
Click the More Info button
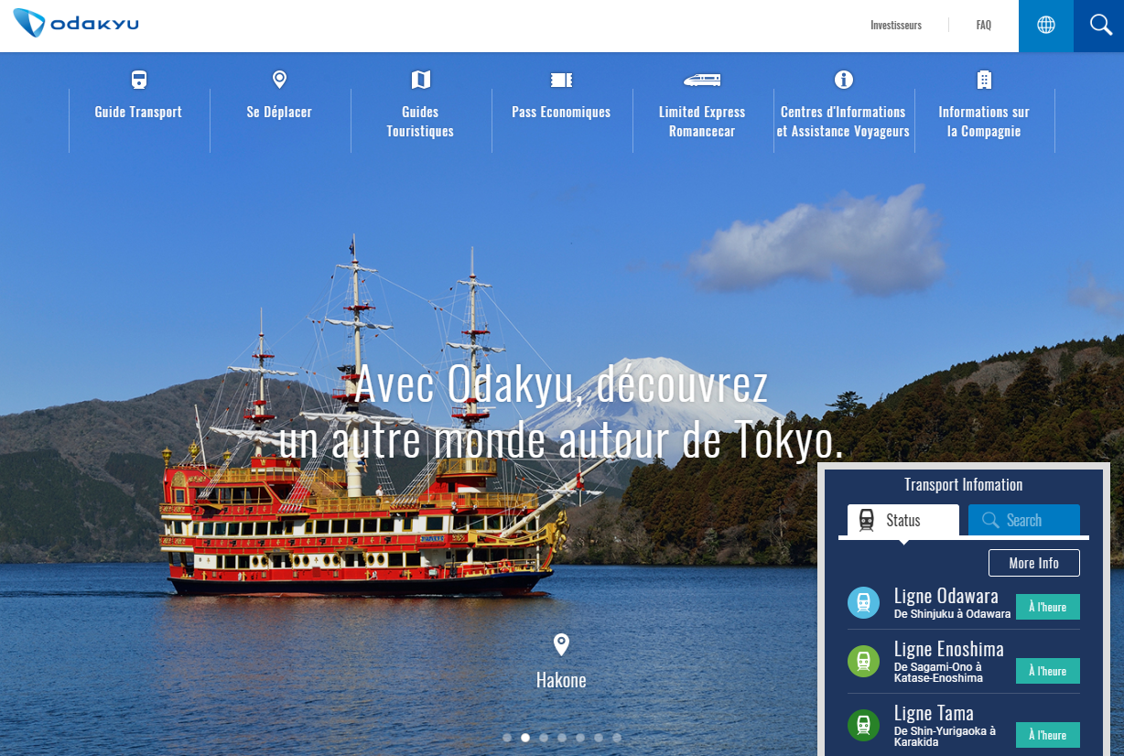pos(1034,563)
